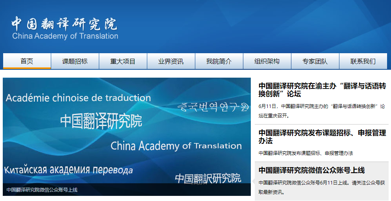Viewport: 391px width, 201px height.
Task: Open headline 中国翻译研究院发布课题招标、申报管理办法
Action: [x=322, y=137]
